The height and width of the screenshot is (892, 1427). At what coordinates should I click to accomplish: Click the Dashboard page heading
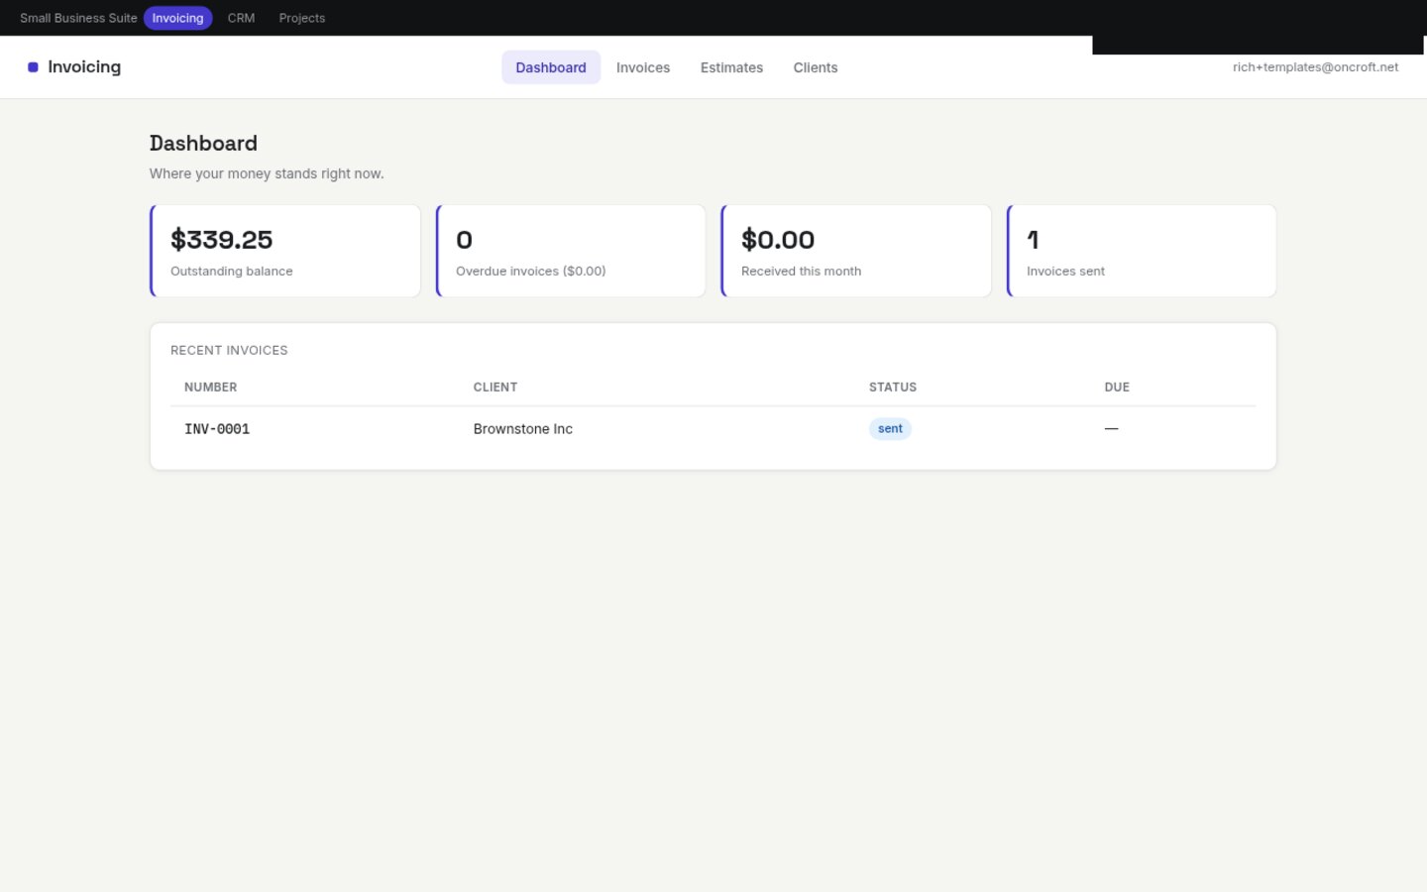(x=203, y=143)
